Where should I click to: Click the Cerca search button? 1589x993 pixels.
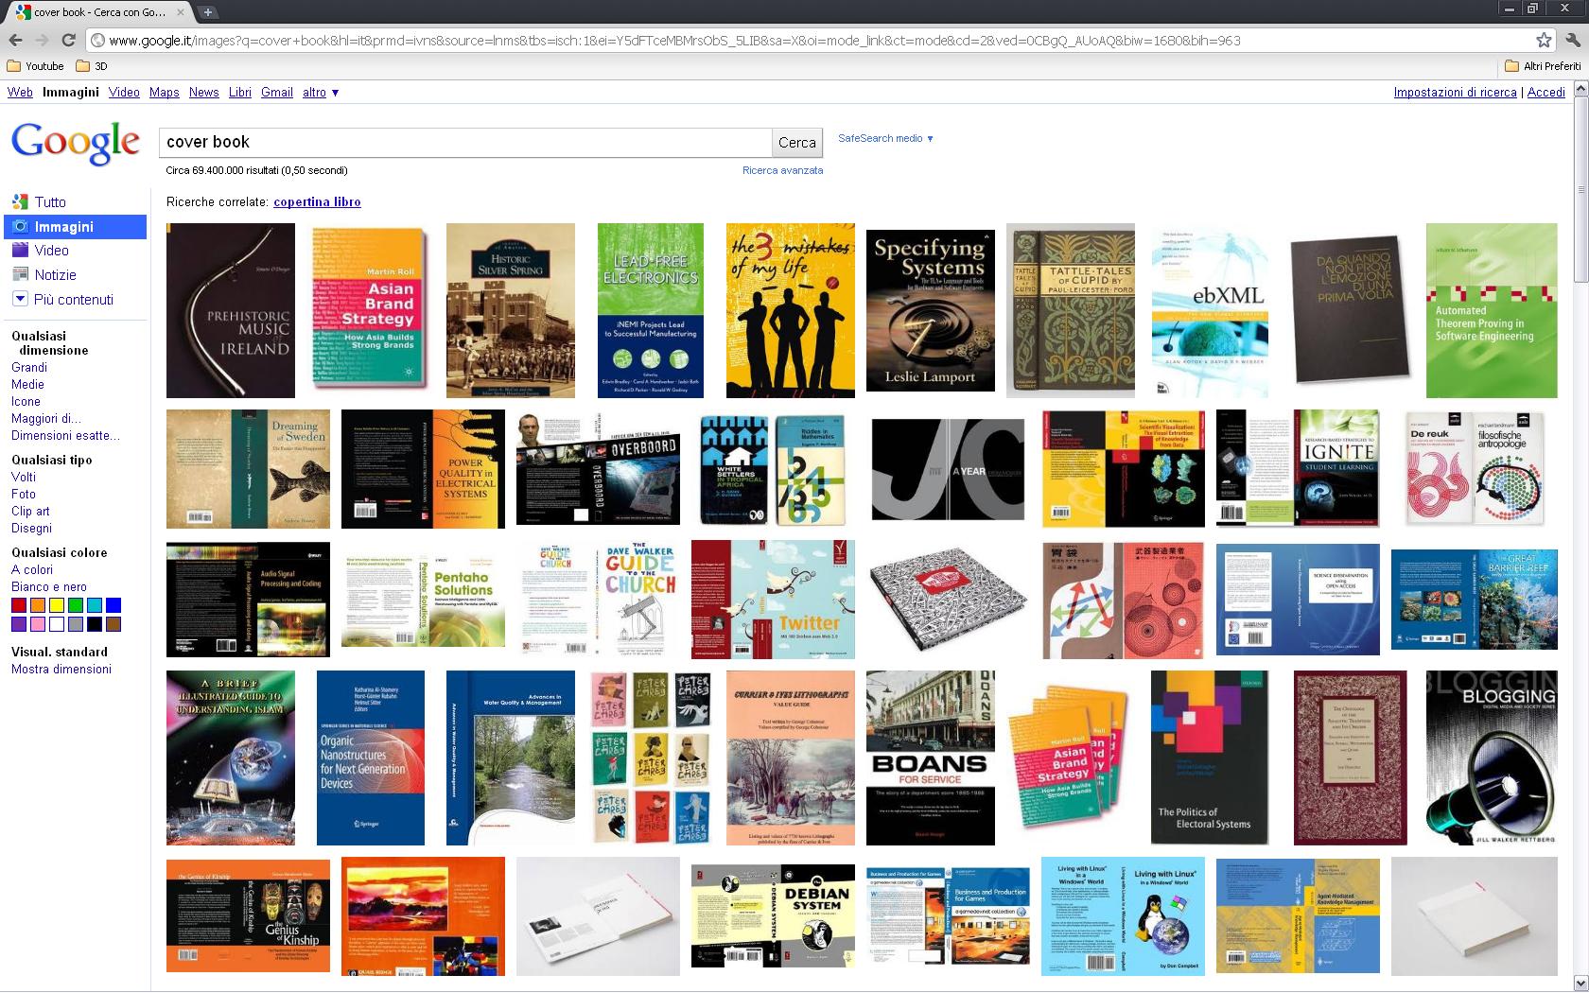tap(797, 143)
